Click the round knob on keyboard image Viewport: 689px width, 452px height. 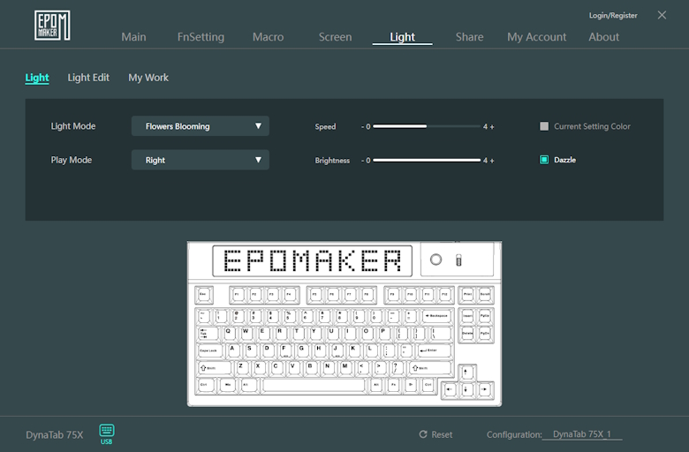pos(435,260)
